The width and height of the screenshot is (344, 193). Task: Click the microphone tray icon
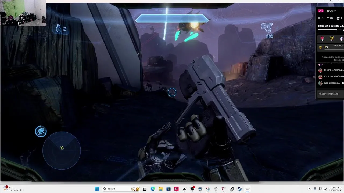point(315,189)
